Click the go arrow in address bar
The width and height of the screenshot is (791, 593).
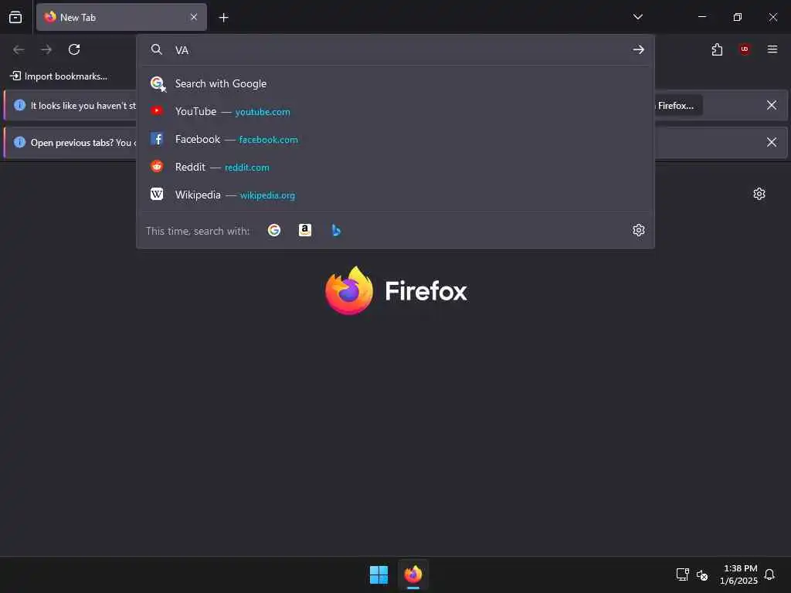(639, 49)
